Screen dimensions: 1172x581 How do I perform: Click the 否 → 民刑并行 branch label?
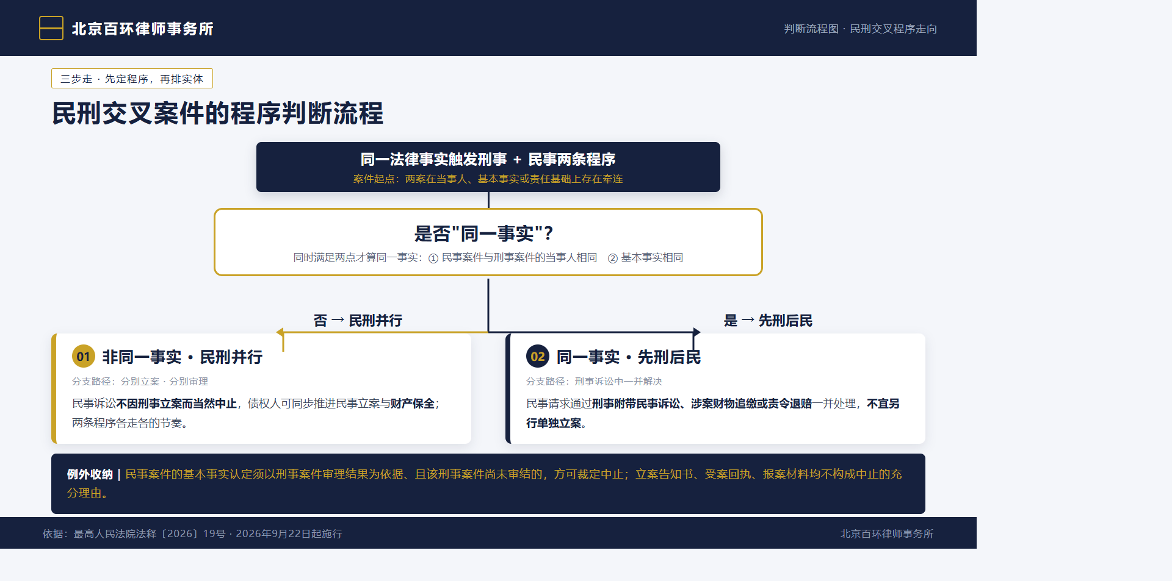point(358,321)
